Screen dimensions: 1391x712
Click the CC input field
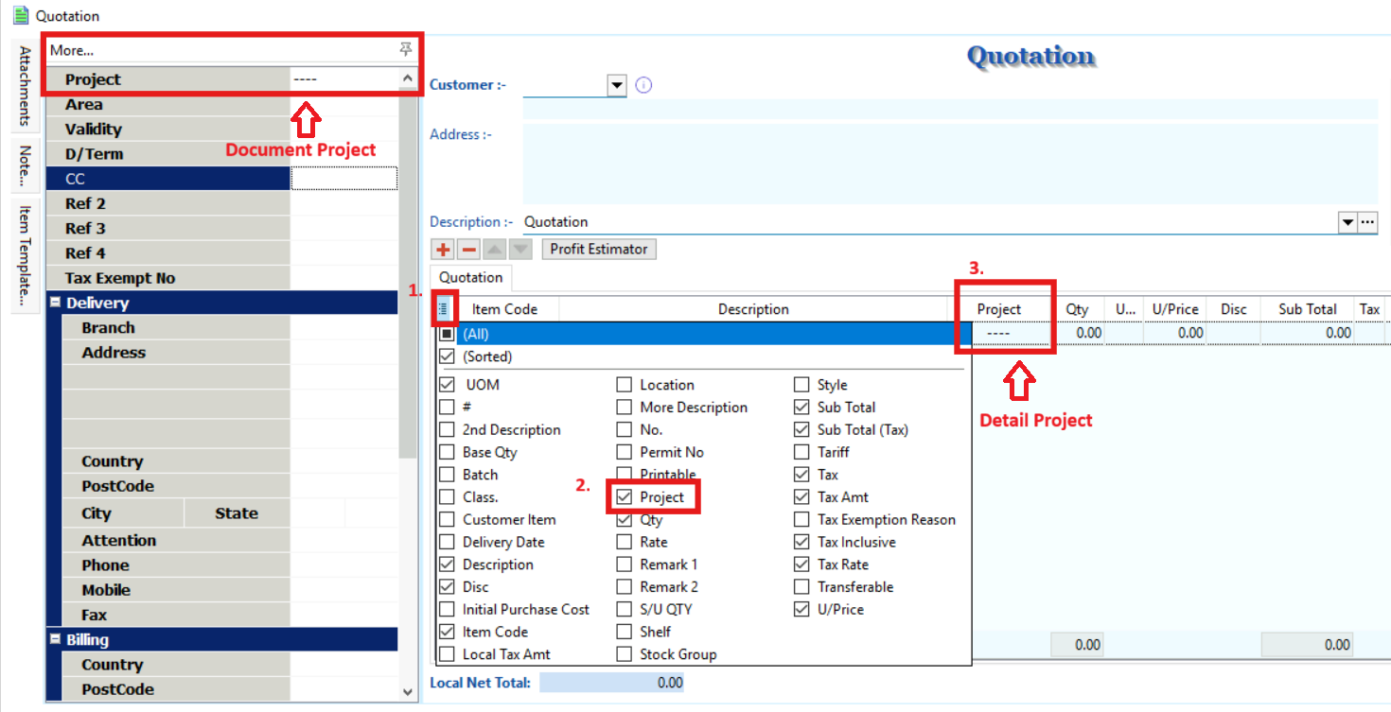(343, 179)
